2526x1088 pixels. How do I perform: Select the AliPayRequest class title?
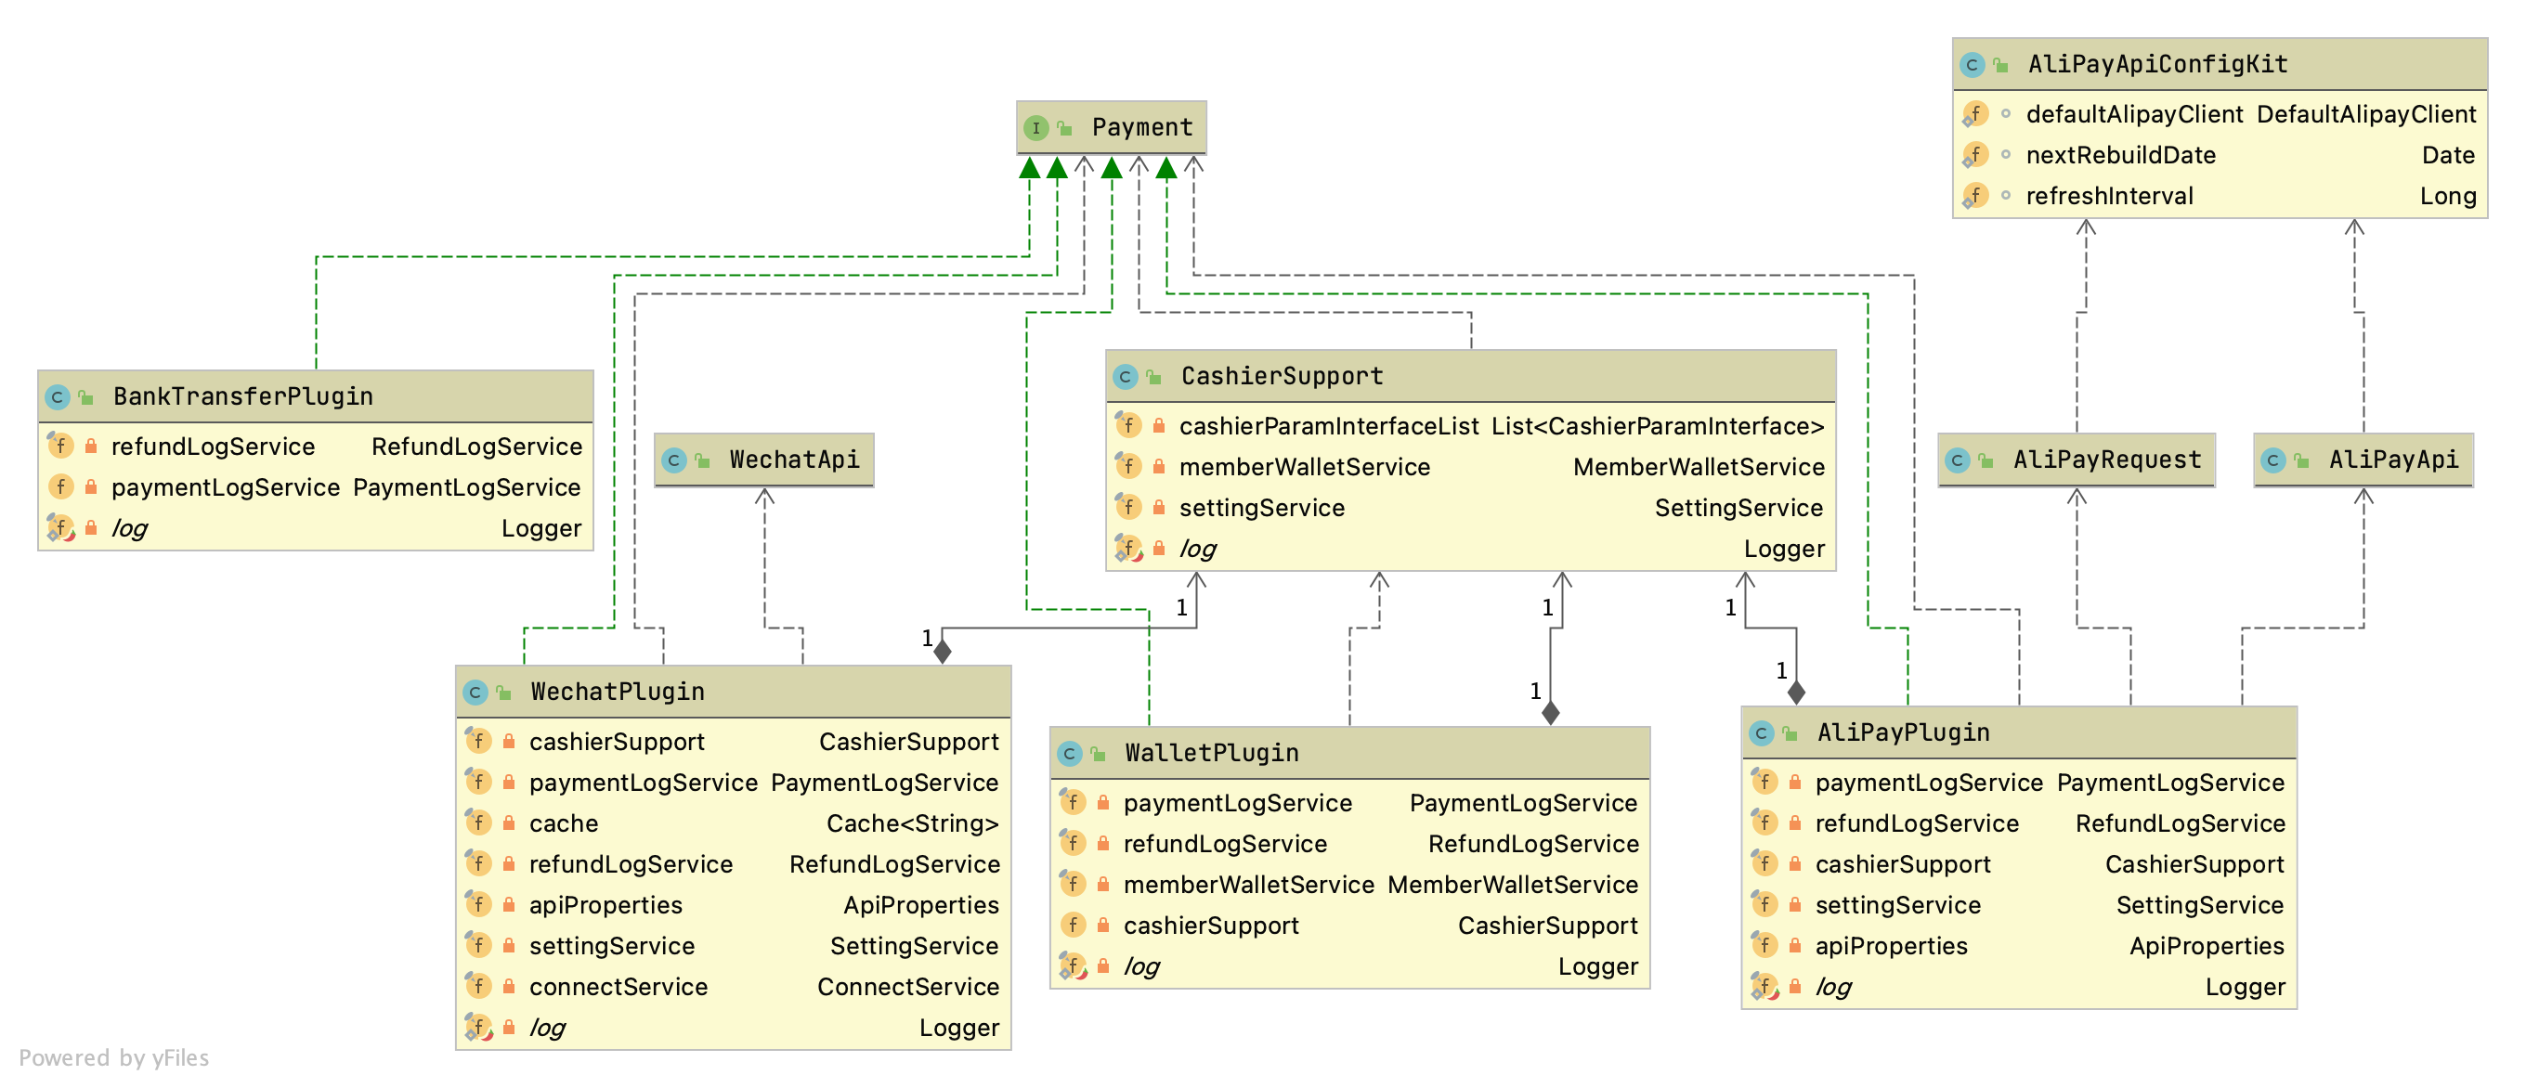point(2107,460)
